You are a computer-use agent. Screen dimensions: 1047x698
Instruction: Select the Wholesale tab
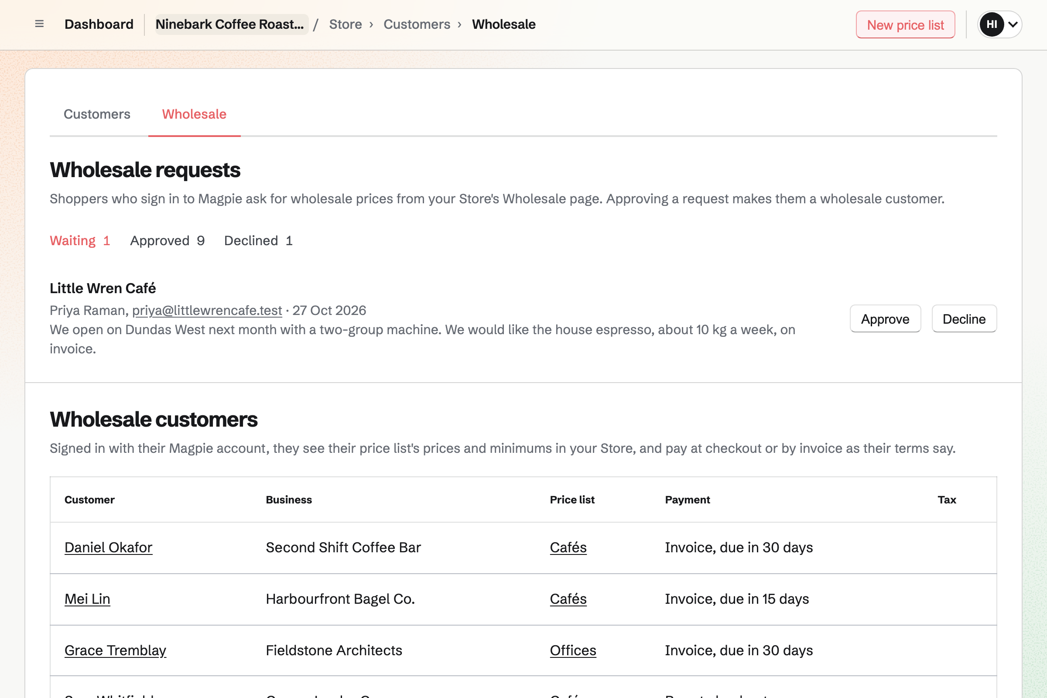pos(194,114)
